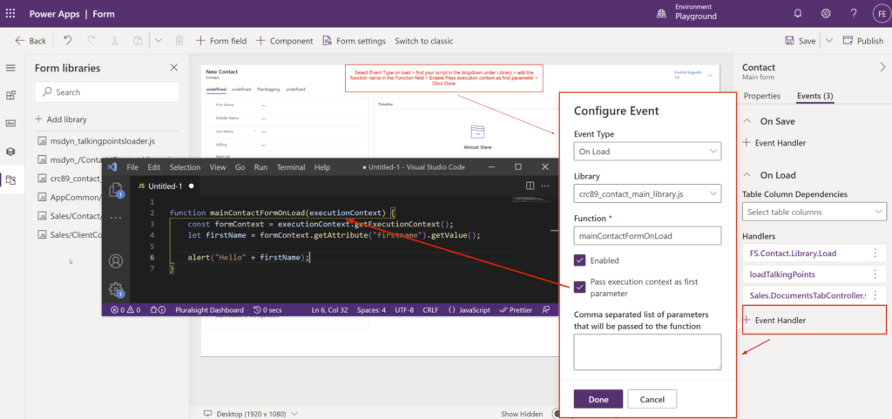Open VS Code more views ellipsis in activity bar
892x419 pixels.
[x=116, y=218]
